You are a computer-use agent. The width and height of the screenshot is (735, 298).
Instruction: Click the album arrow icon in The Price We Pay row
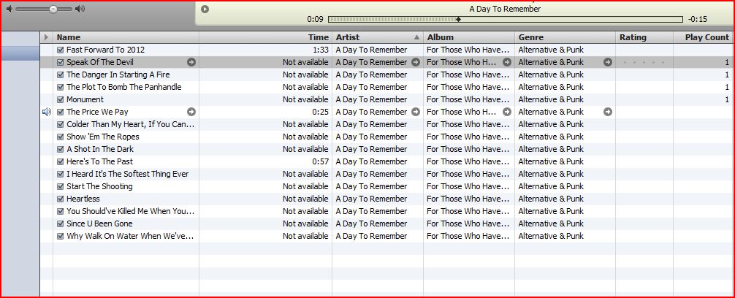click(x=507, y=112)
